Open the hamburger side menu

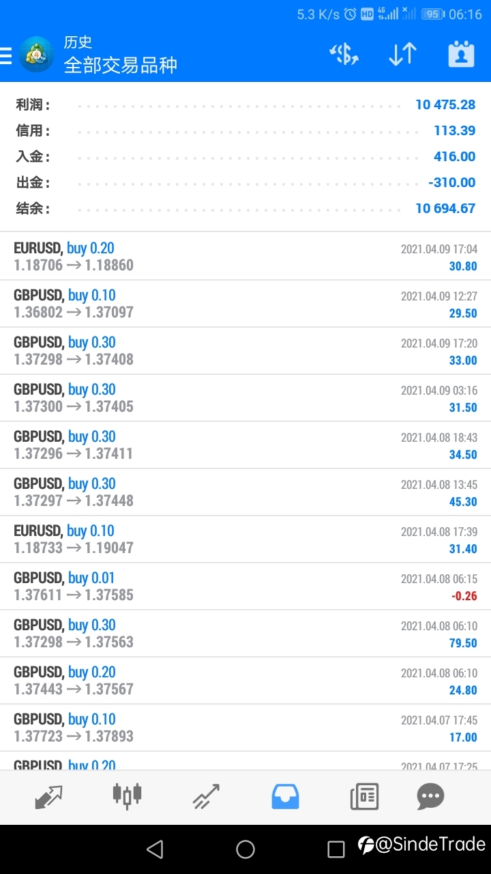(x=5, y=55)
